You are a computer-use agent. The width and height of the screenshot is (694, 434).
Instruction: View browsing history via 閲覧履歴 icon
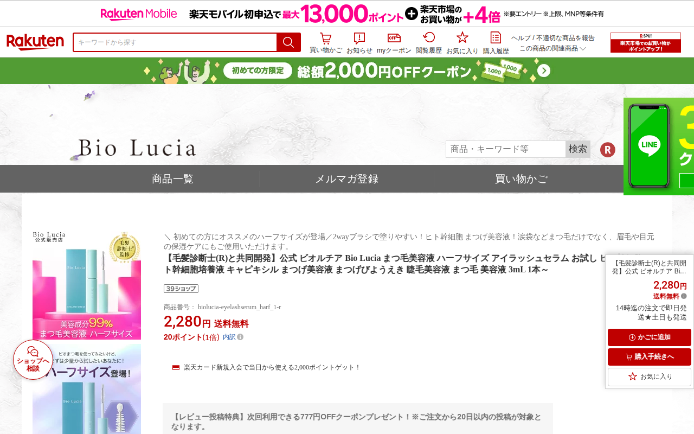click(x=429, y=43)
